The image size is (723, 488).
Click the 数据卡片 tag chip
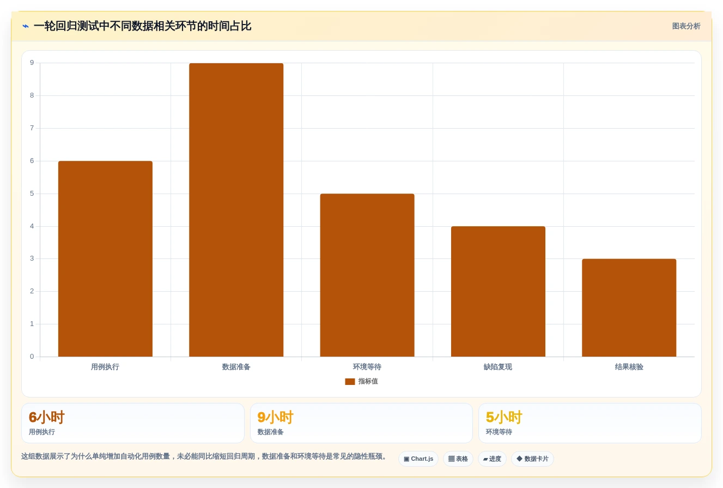(x=532, y=459)
